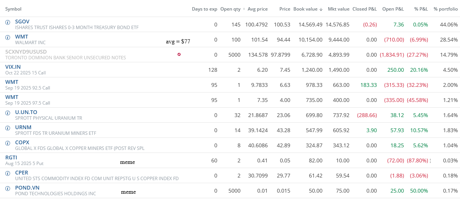
Task: Open CPER symbol link
Action: click(x=22, y=173)
